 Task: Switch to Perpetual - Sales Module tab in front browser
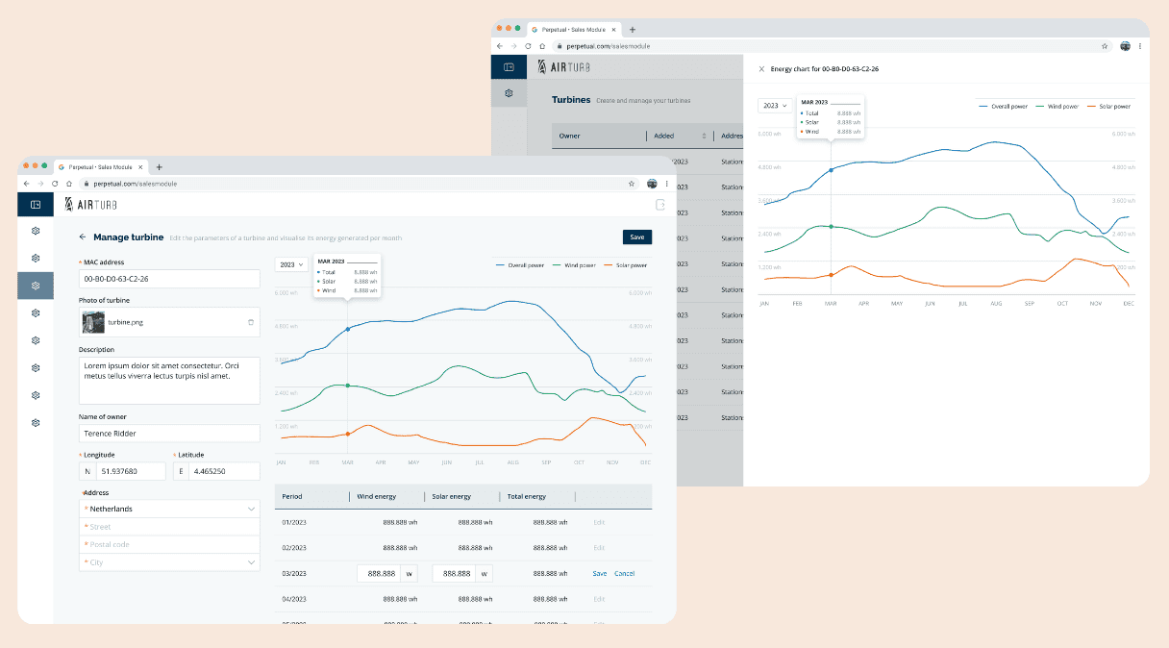point(101,166)
